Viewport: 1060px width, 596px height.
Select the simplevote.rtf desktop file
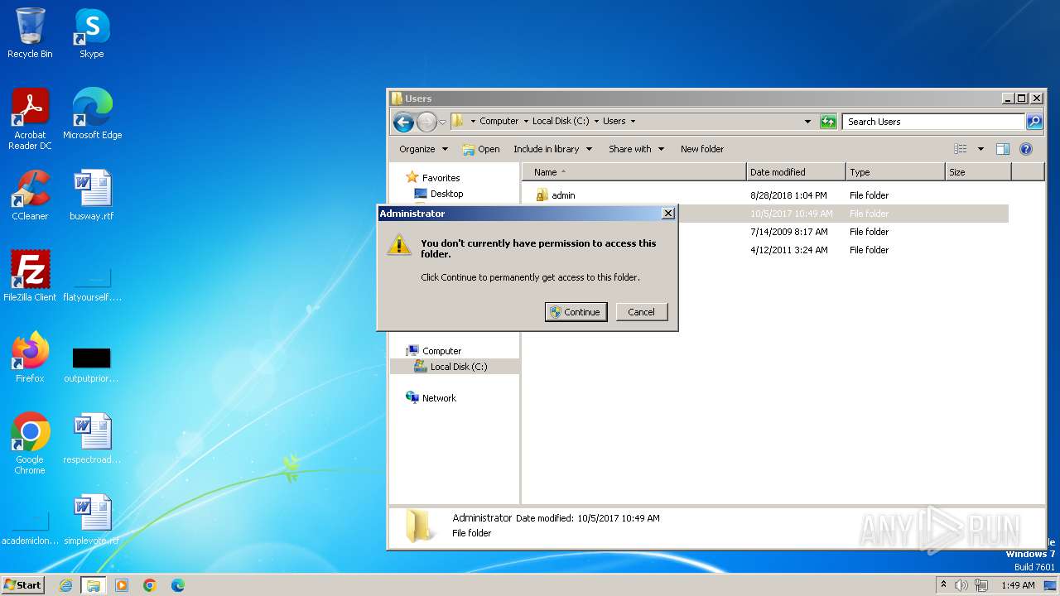coord(92,520)
